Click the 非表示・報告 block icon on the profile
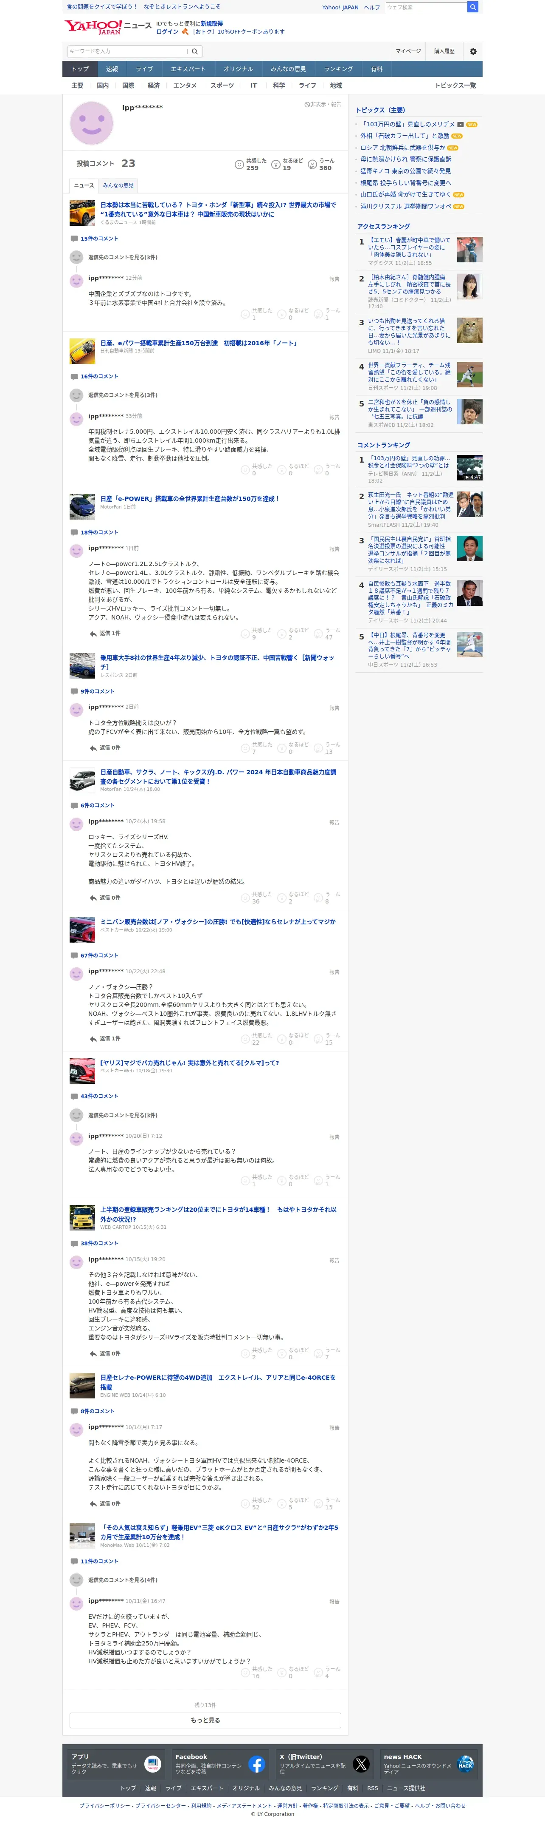Screen dimensions: 545x1827 click(307, 104)
